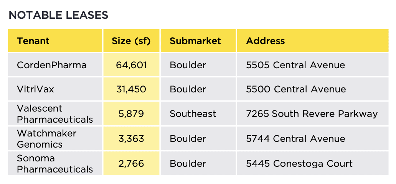The image size is (396, 184).
Task: Click the 64,601 size value
Action: [131, 65]
